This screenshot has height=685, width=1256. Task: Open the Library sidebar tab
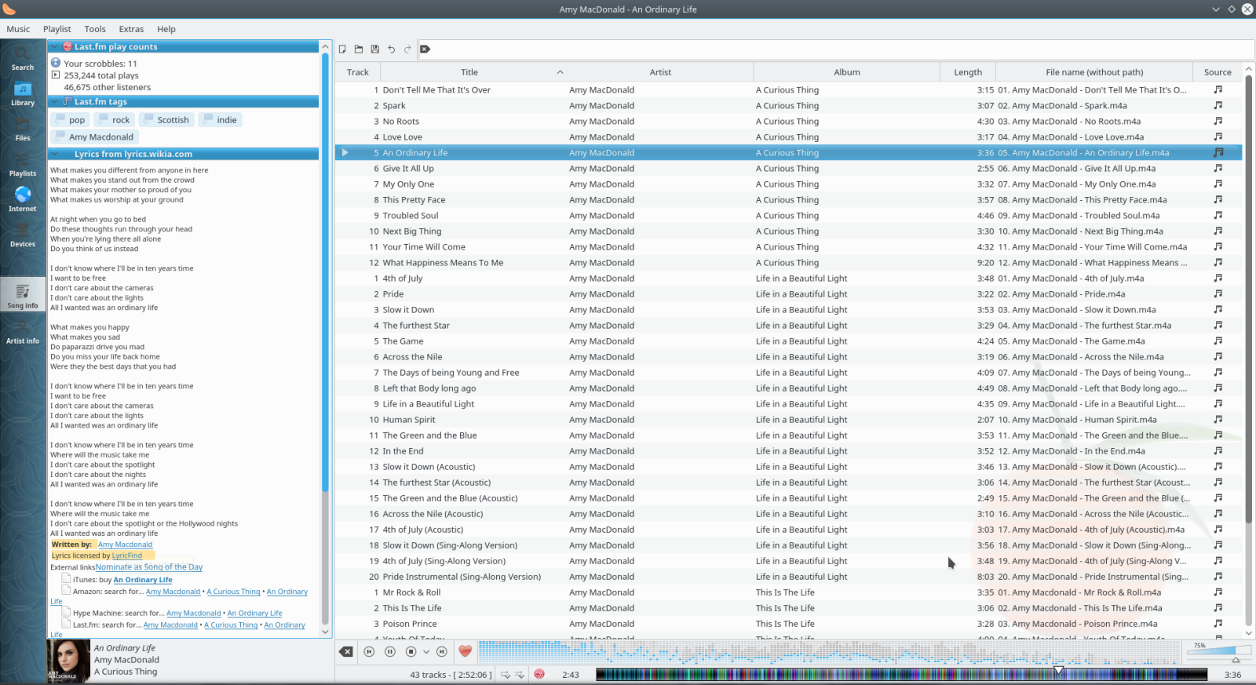coord(22,93)
